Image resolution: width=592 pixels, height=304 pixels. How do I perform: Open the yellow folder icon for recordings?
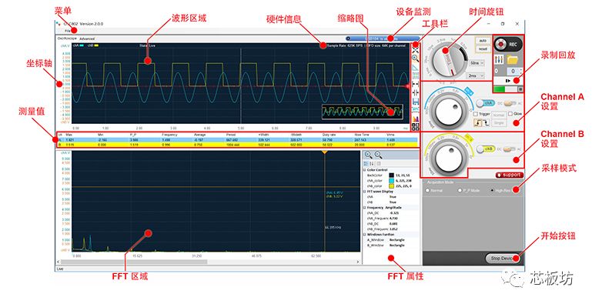point(512,60)
